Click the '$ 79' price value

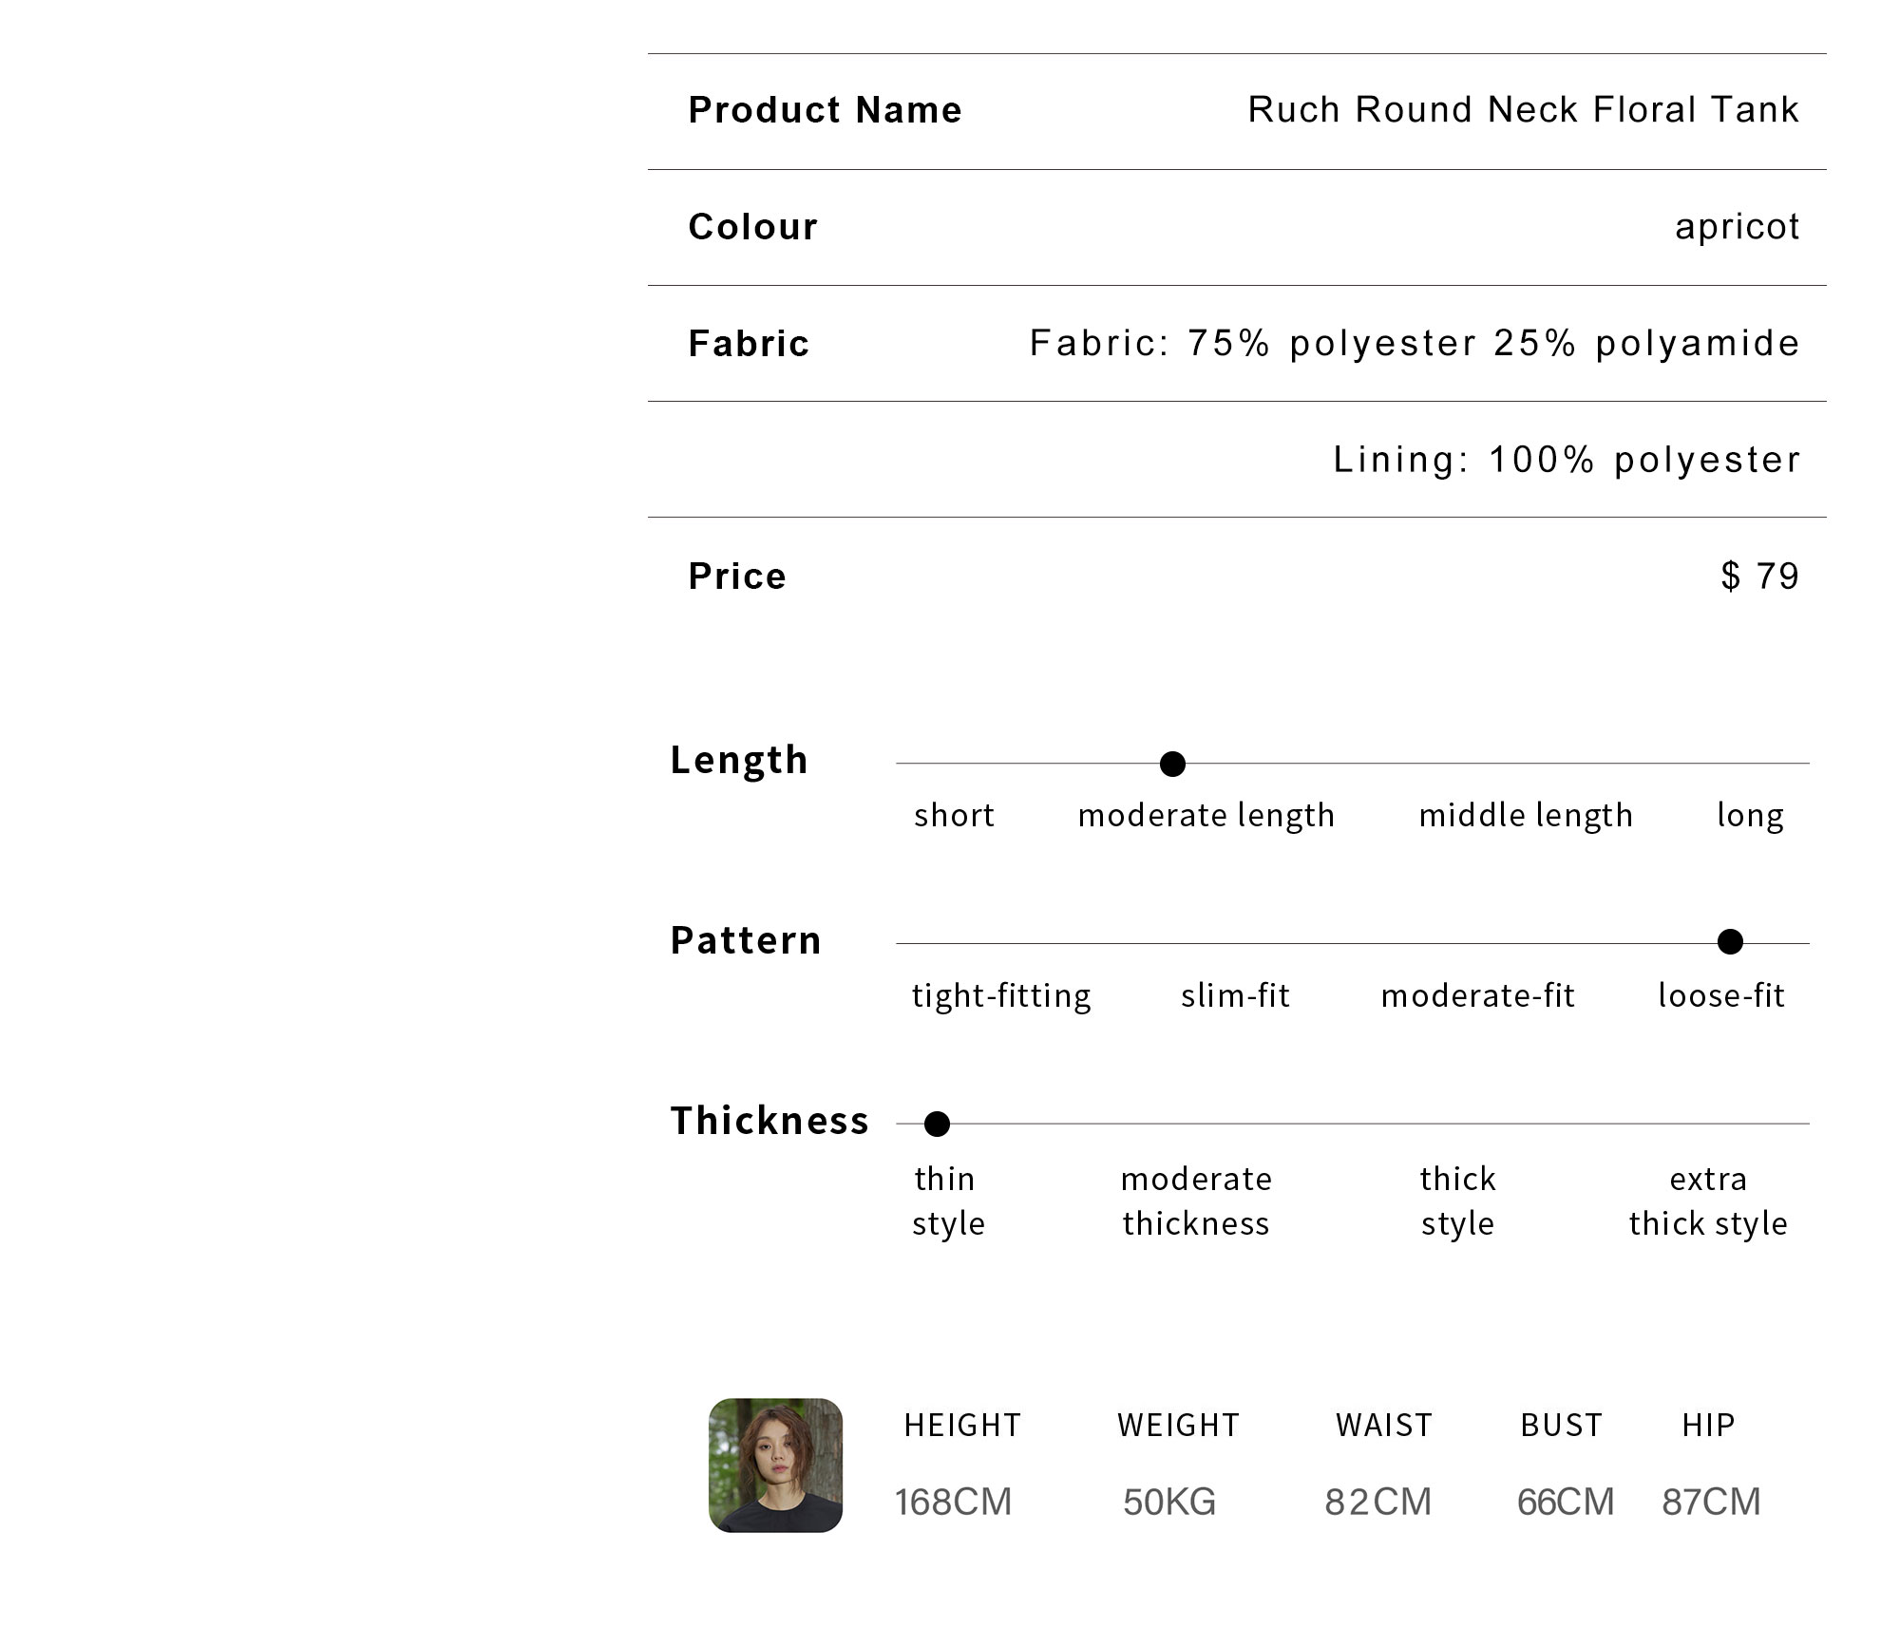[x=1759, y=577]
